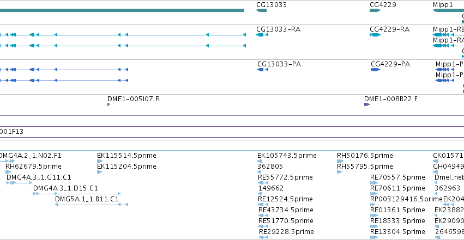Select the Mipp1 gene bar
Viewport: 464px width, 240px height.
[x=448, y=11]
